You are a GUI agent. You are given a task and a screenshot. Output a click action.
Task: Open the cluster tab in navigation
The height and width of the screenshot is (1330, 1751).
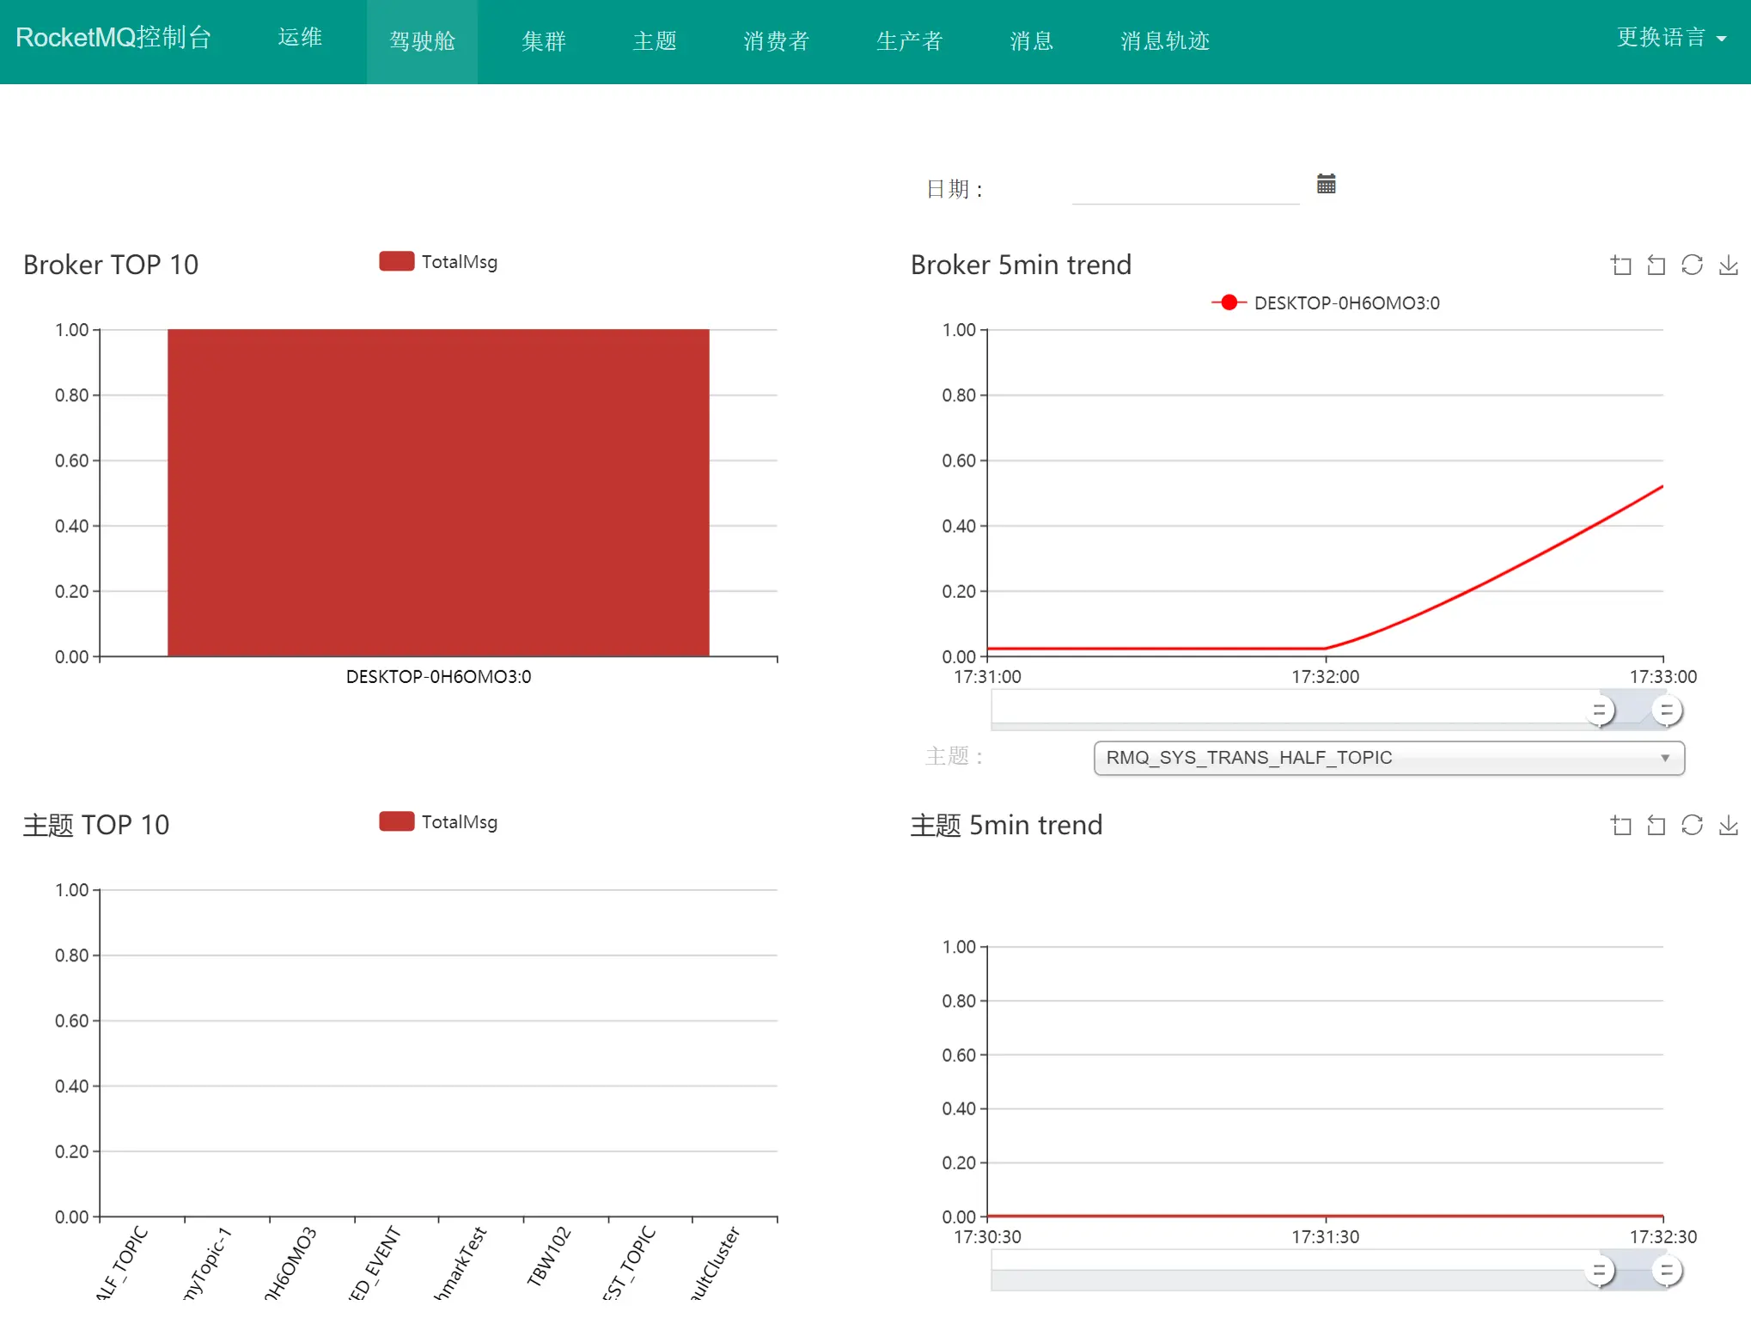(x=543, y=41)
